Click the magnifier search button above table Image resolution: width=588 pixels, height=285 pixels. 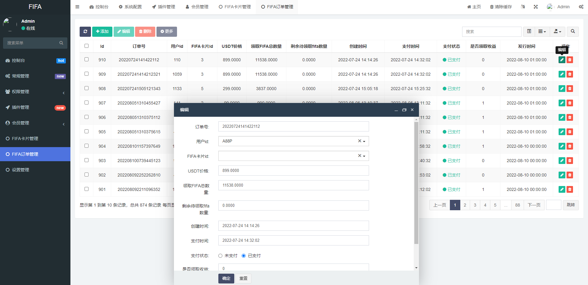(573, 32)
